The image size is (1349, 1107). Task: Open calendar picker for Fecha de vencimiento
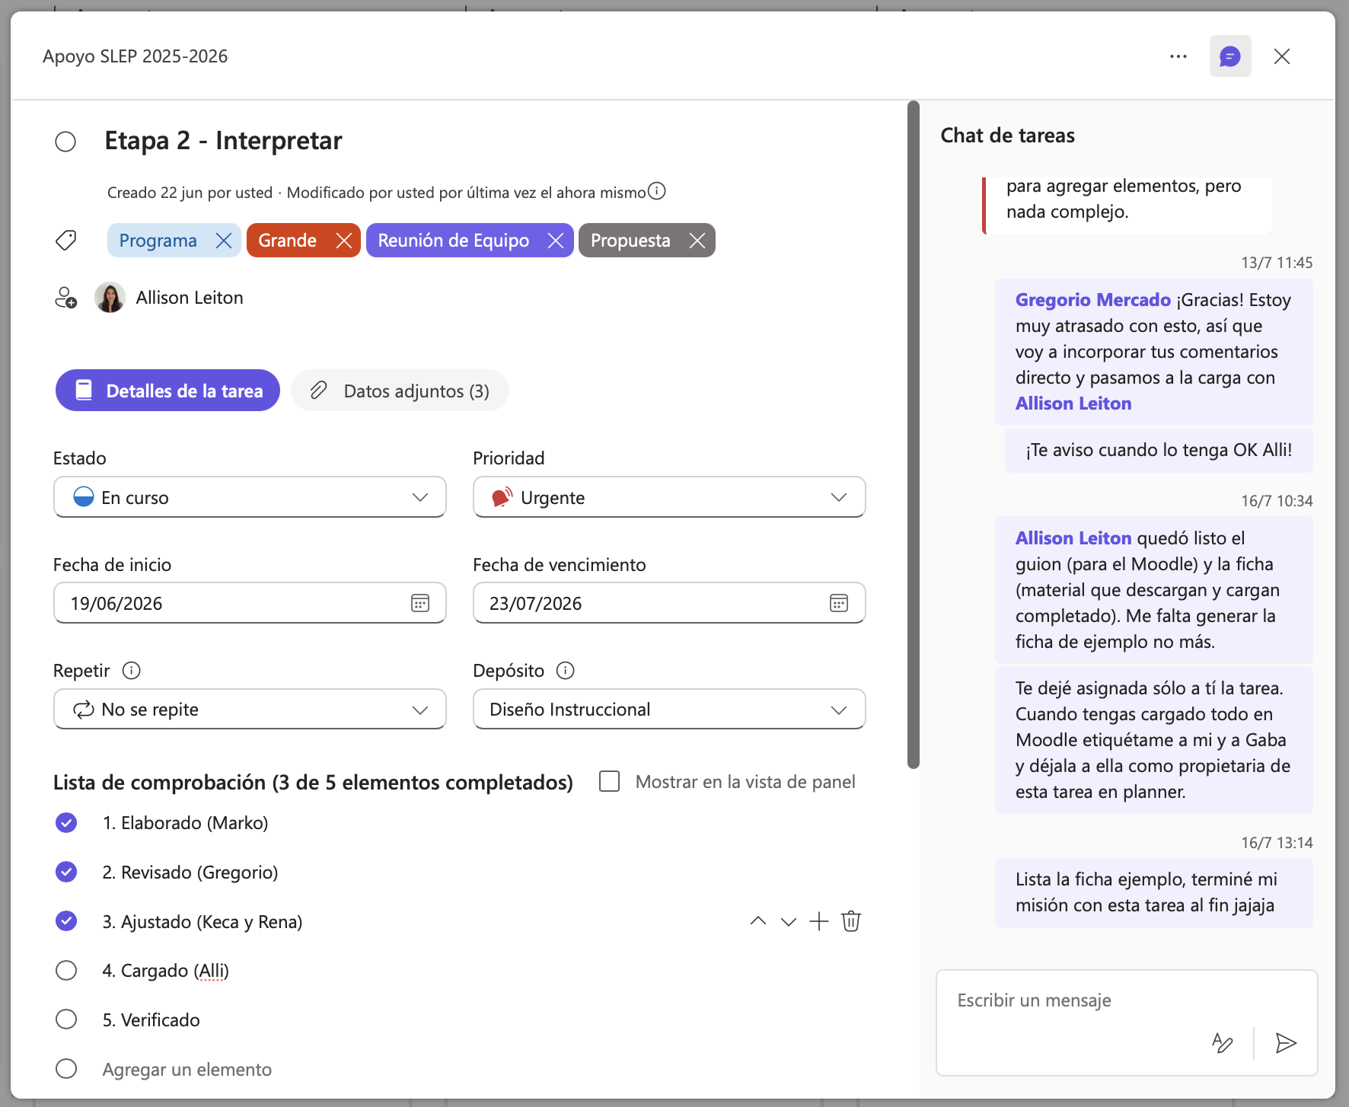839,603
